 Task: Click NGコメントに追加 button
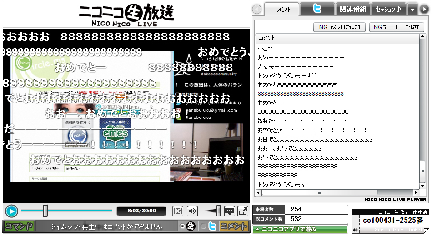click(x=339, y=27)
